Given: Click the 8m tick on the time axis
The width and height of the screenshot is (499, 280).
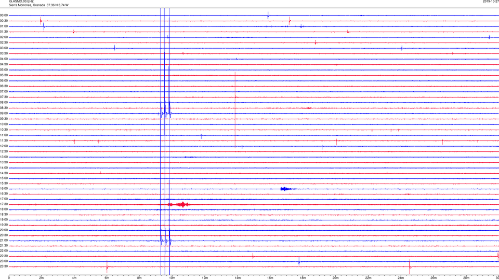Looking at the screenshot, I should coord(139,278).
